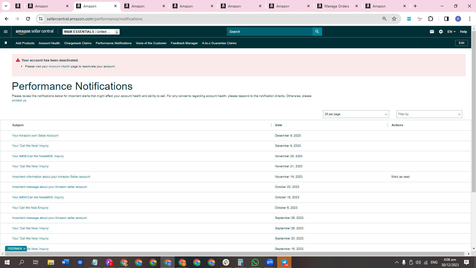This screenshot has height=268, width=476.
Task: Open Slack from the taskbar
Action: pos(226,262)
